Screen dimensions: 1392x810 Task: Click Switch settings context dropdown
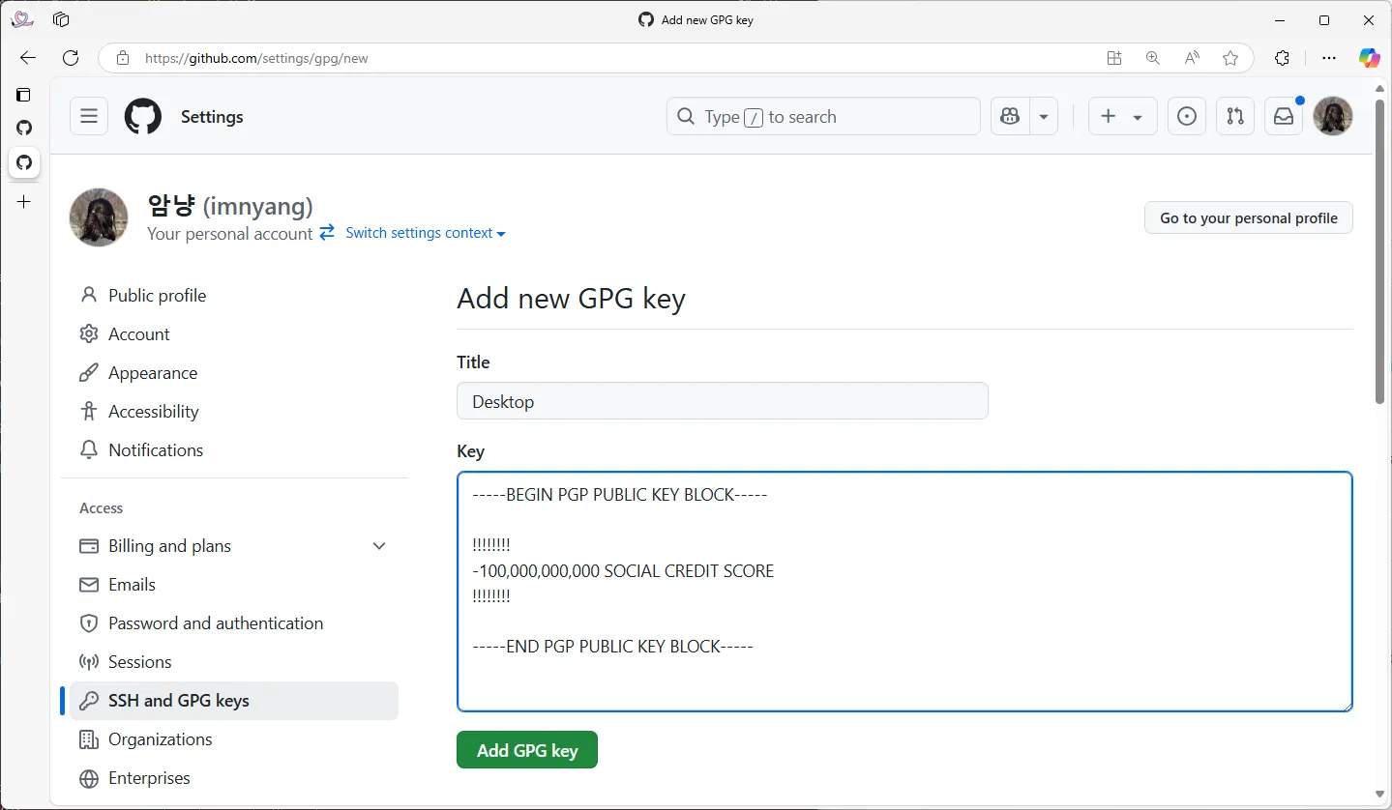pos(425,233)
